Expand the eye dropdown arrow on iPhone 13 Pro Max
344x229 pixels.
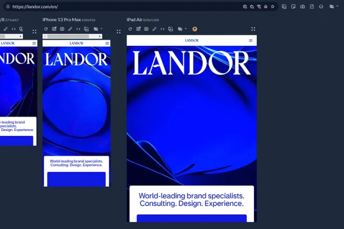(x=101, y=29)
